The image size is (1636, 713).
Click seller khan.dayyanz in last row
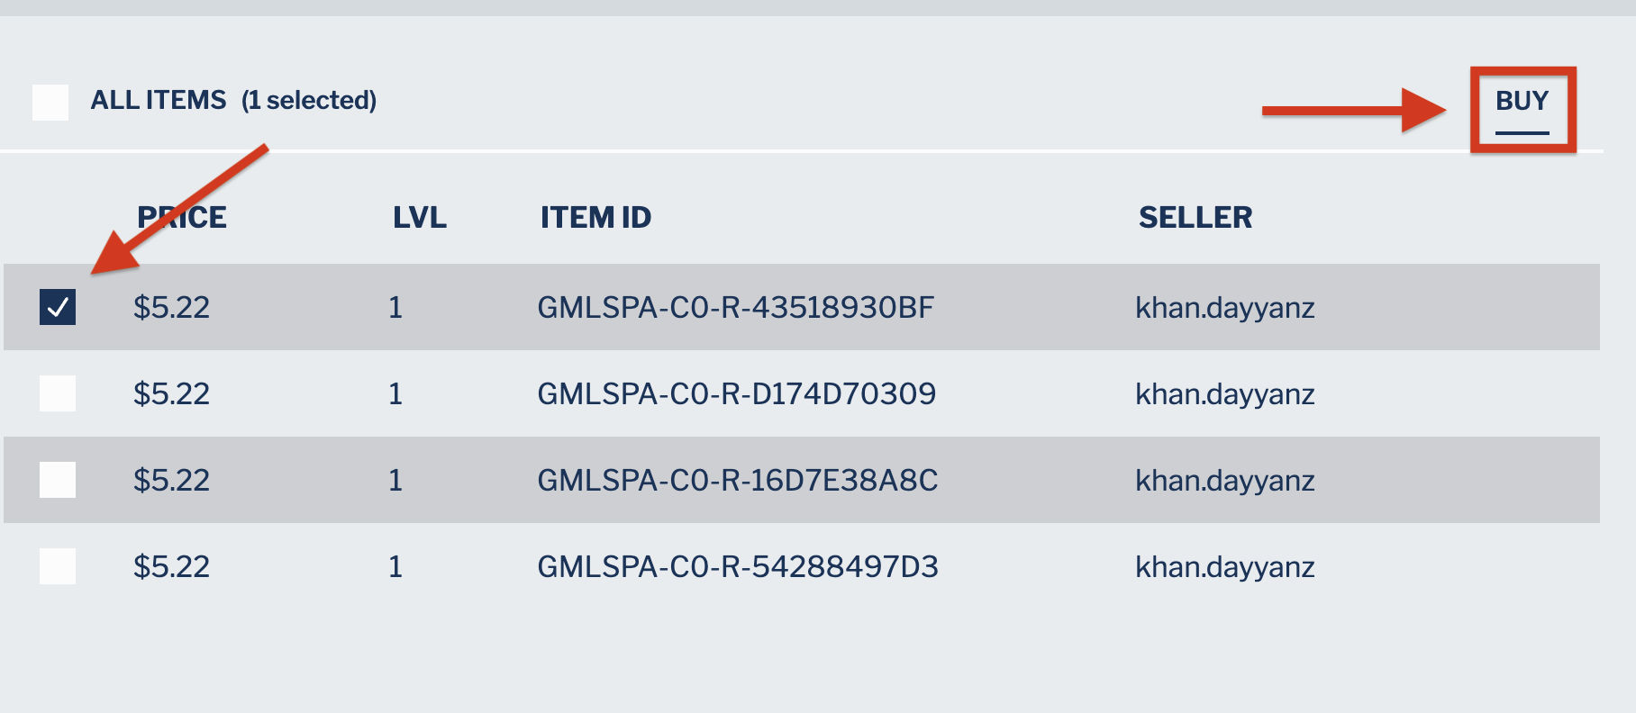pyautogui.click(x=1225, y=568)
